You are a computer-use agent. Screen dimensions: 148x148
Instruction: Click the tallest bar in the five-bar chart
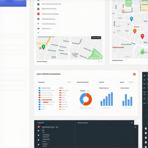pyautogui.click(x=112, y=99)
